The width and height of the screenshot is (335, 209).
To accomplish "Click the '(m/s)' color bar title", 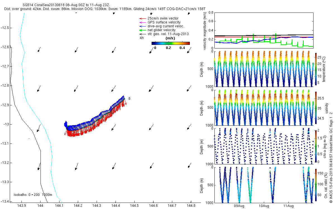I will pos(170,38).
